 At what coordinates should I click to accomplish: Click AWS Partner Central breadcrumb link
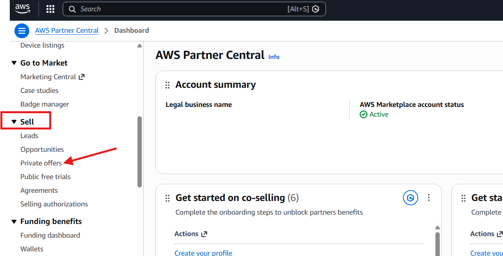67,30
